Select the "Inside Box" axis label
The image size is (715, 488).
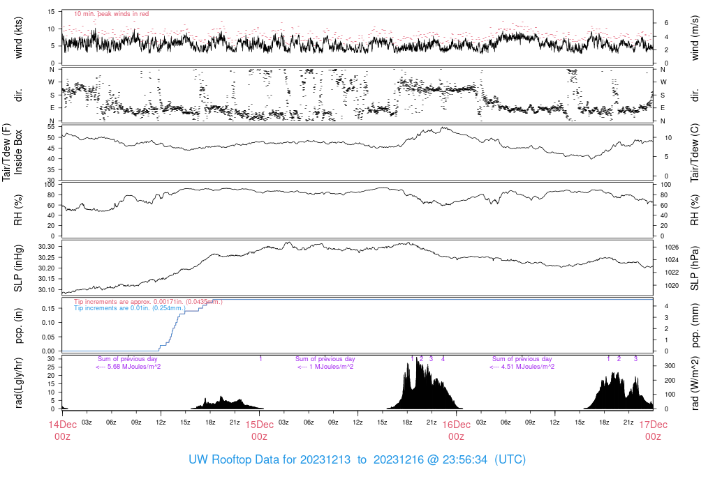(19, 152)
